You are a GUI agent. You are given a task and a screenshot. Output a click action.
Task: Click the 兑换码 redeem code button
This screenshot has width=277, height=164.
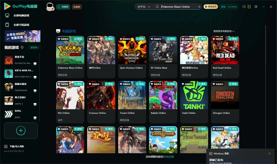(63, 7)
